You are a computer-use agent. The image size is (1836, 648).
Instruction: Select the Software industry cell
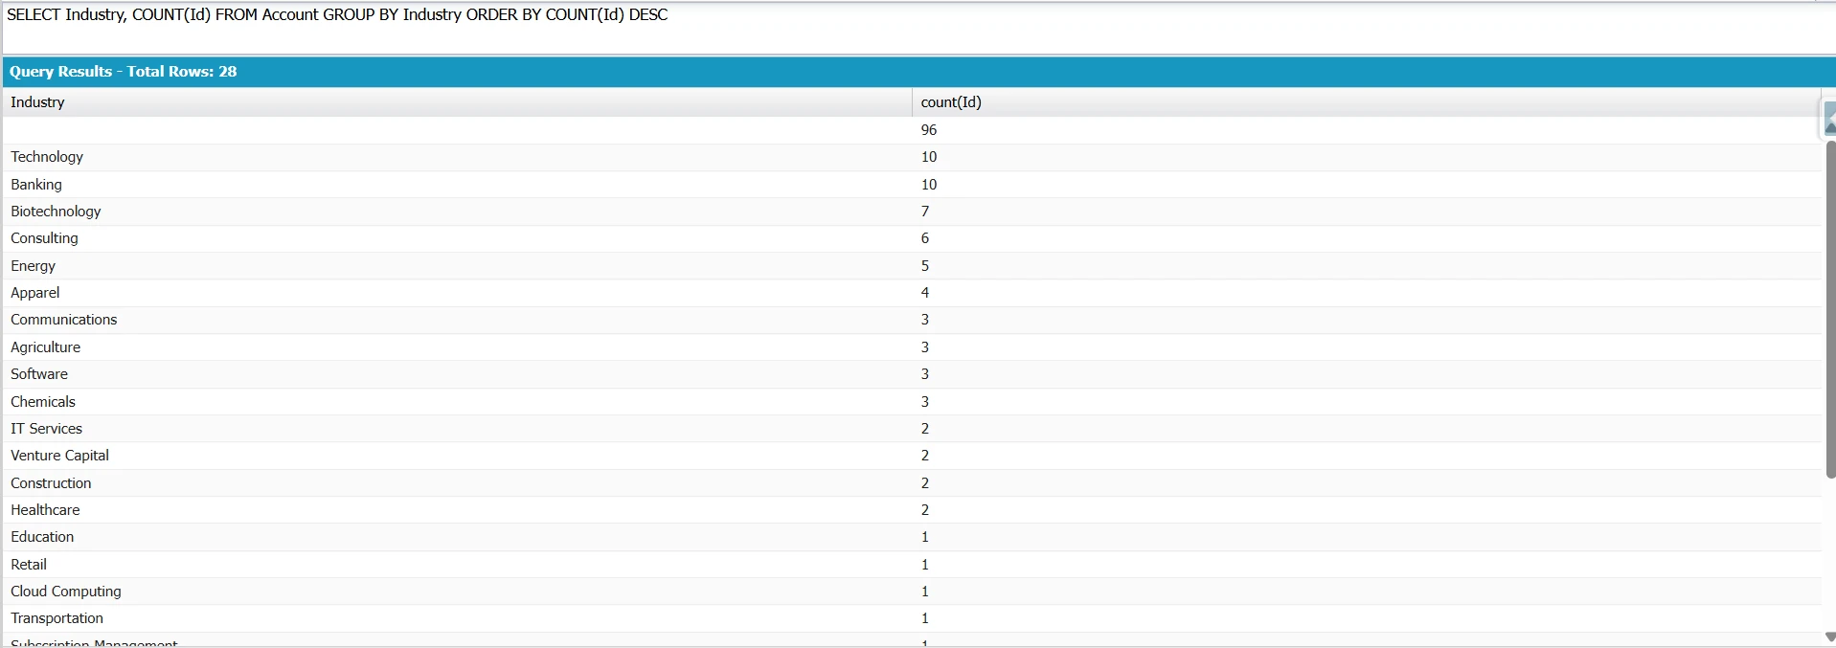pyautogui.click(x=457, y=374)
